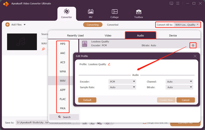Click the Create New button
Image resolution: width=205 pixels, height=130 pixels.
click(166, 100)
